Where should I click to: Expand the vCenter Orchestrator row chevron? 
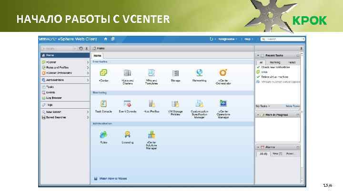[88, 73]
